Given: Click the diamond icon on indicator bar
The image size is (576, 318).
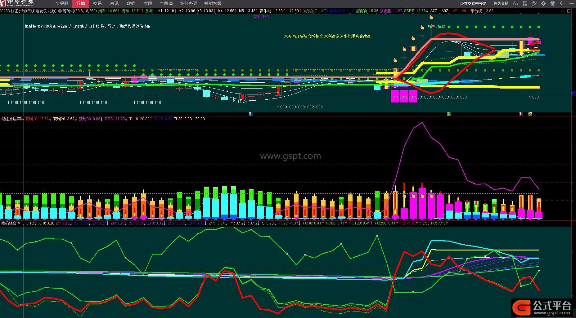Looking at the screenshot, I should pos(563,11).
